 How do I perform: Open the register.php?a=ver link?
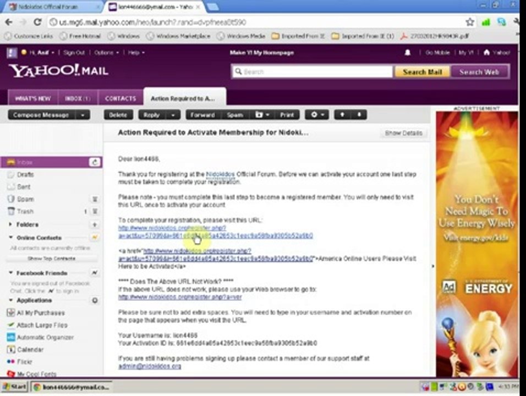[x=180, y=297]
